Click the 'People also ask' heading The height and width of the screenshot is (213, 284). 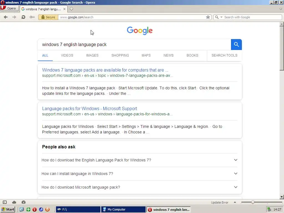pos(59,147)
